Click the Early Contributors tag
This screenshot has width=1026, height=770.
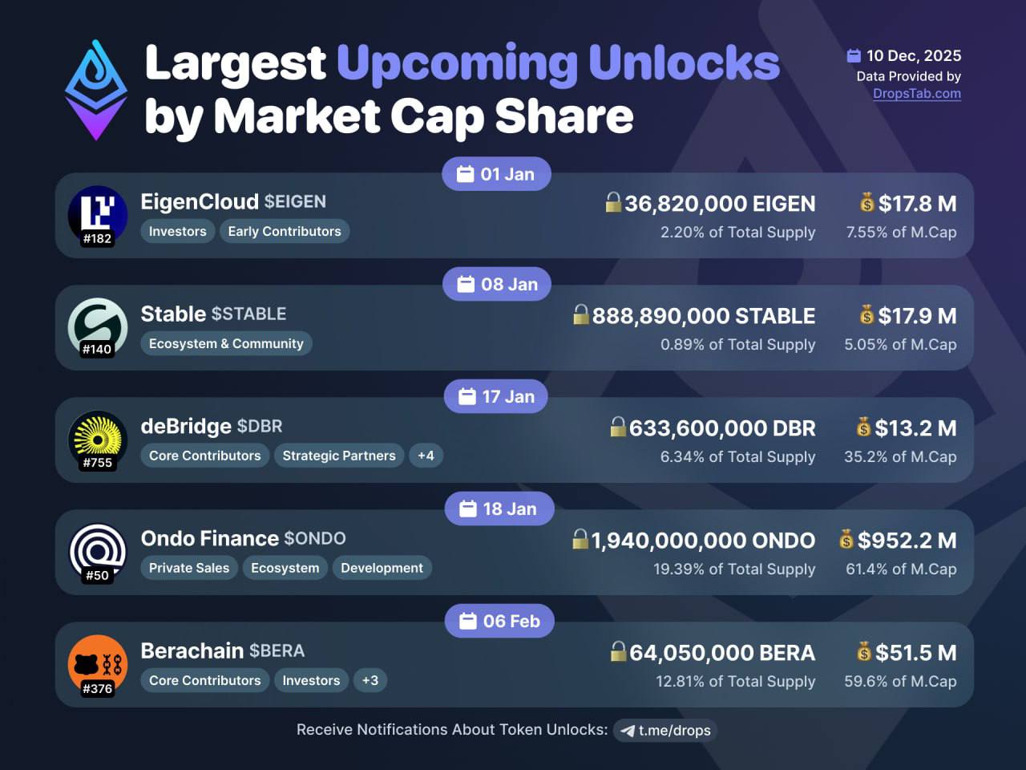coord(284,231)
